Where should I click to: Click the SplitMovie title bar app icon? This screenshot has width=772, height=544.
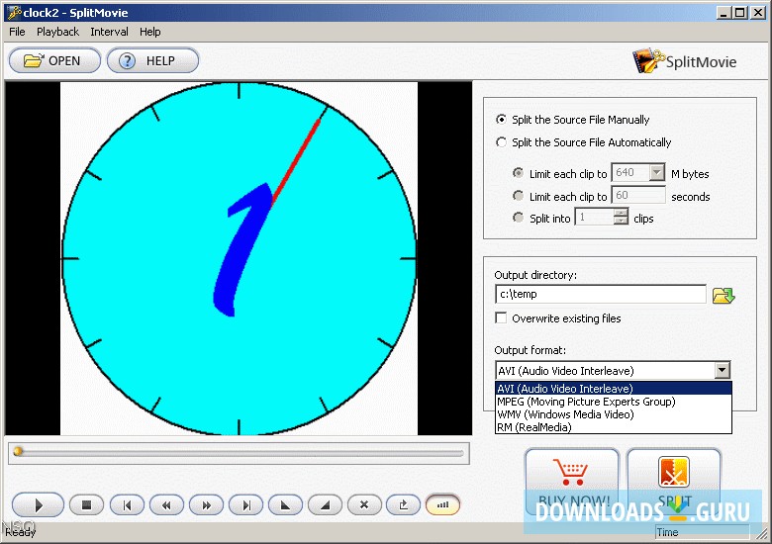(x=14, y=12)
